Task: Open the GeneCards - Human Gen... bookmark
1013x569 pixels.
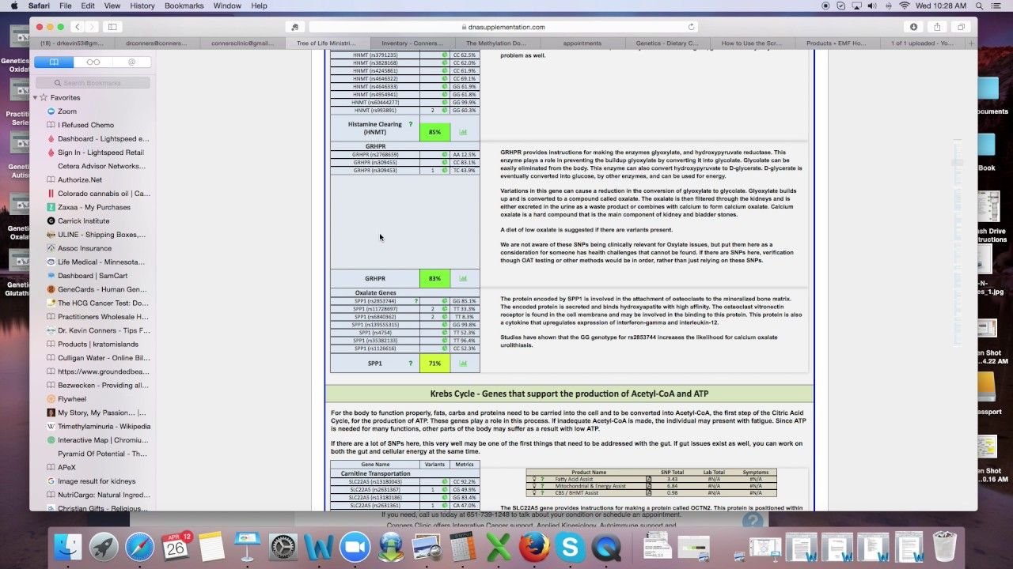Action: [x=101, y=289]
